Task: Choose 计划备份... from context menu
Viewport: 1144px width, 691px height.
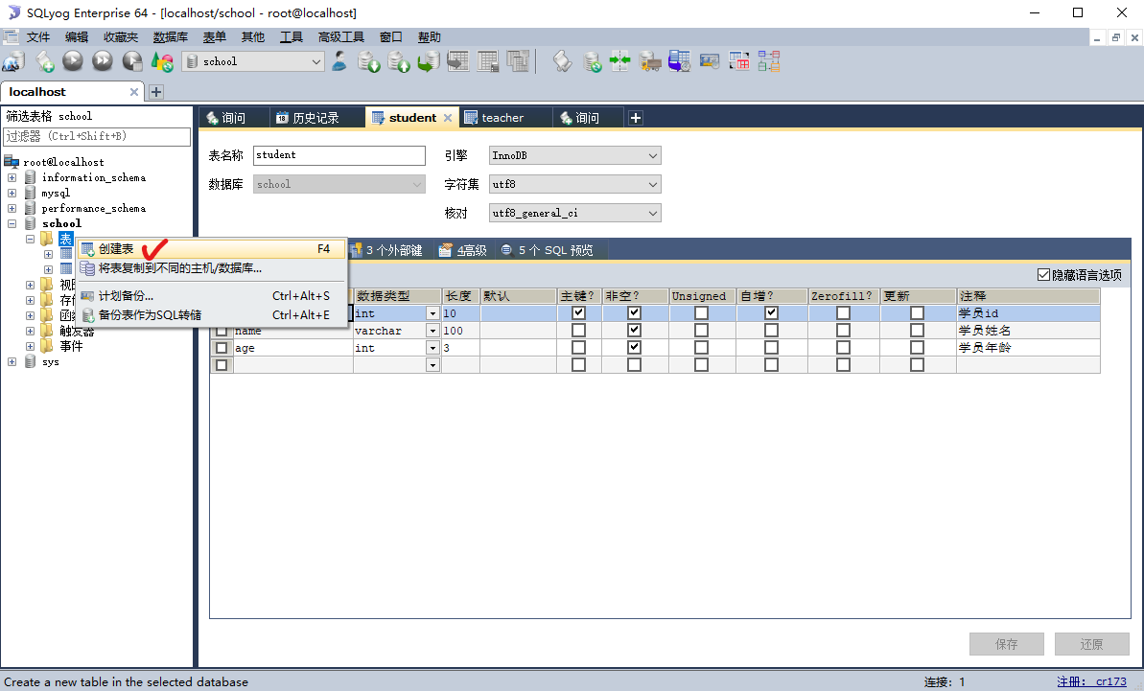Action: [x=211, y=296]
